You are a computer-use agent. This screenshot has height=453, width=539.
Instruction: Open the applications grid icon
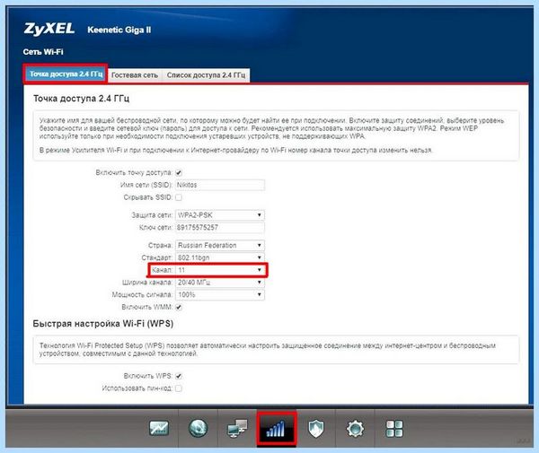pos(394,428)
